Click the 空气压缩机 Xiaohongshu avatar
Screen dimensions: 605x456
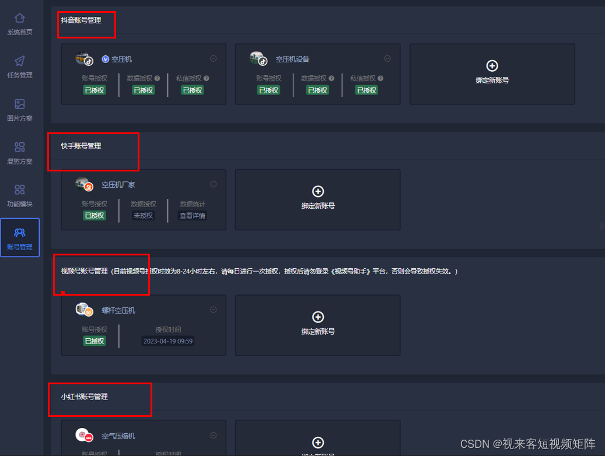84,435
